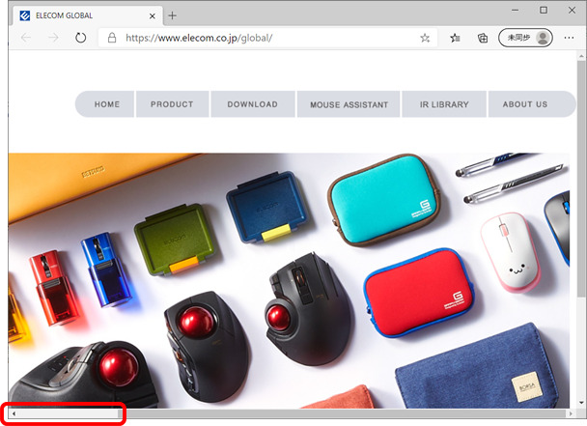Close the browser window

coord(572,10)
